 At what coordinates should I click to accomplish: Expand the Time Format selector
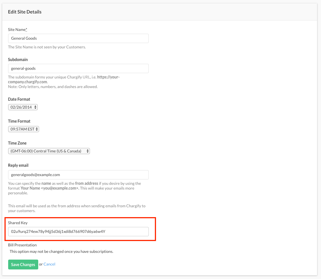[x=24, y=129]
